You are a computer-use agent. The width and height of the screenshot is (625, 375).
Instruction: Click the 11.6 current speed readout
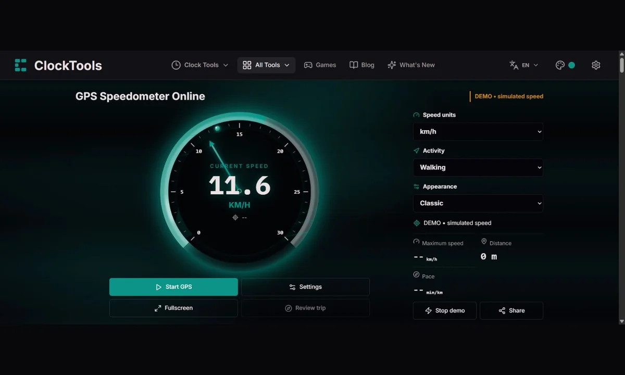coord(240,186)
